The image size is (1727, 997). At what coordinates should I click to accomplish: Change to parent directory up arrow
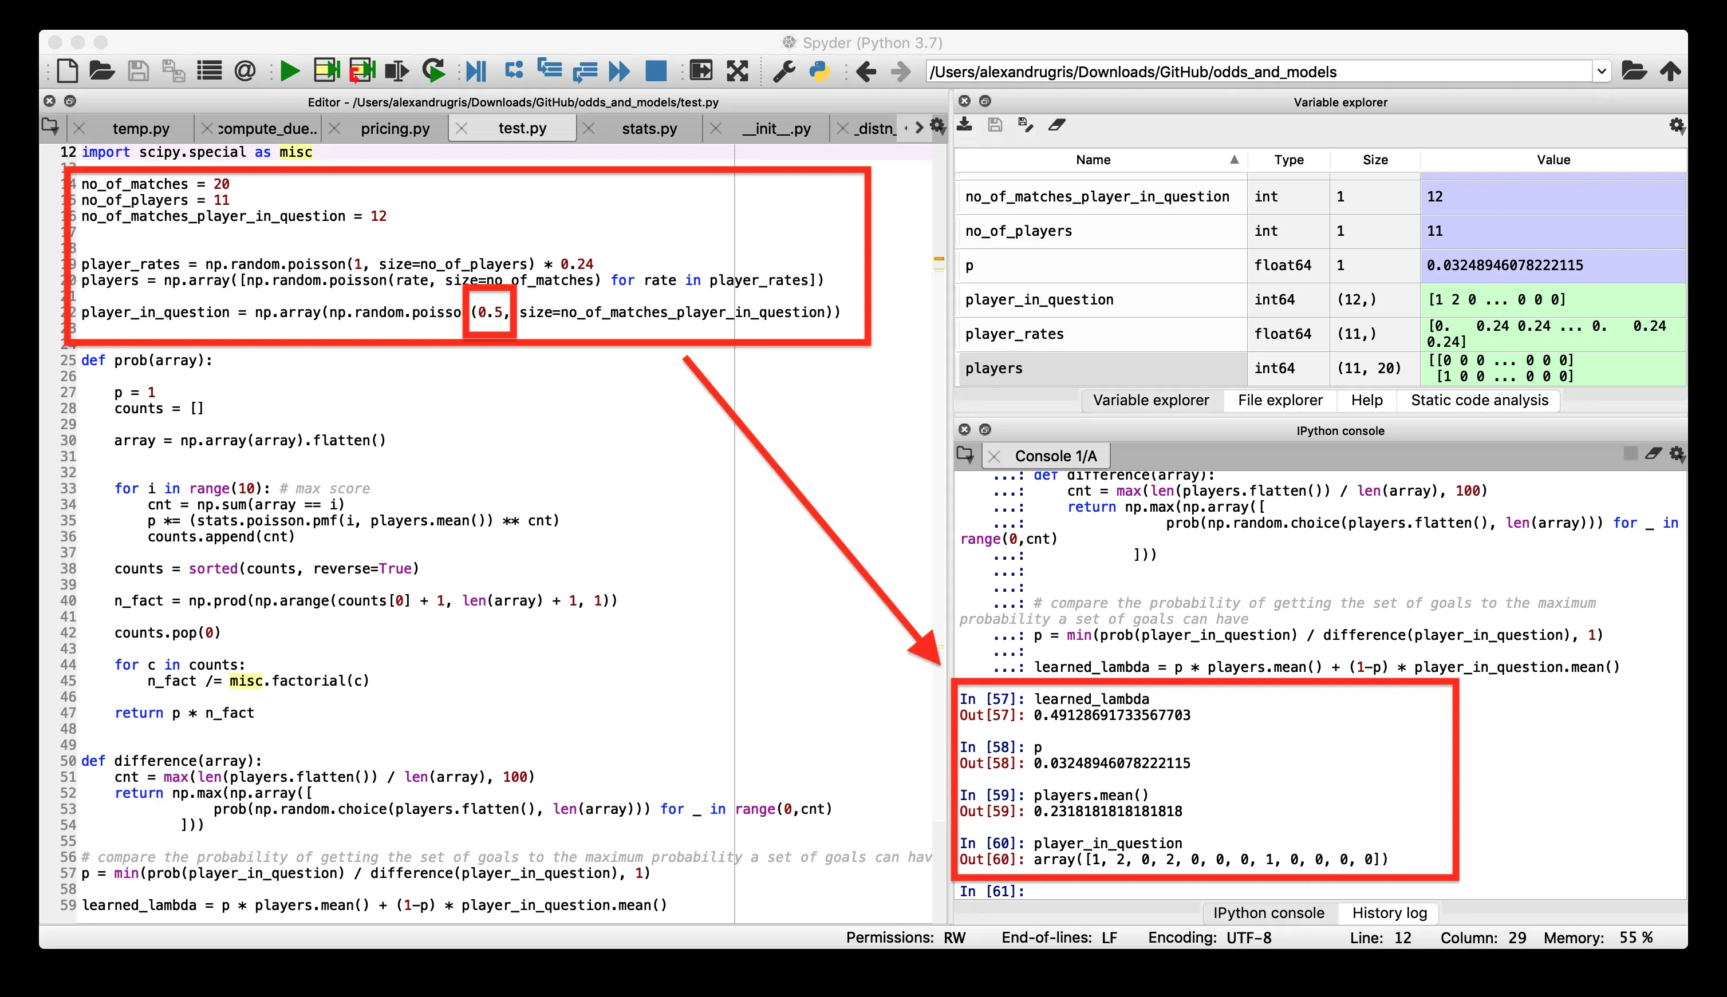1670,70
